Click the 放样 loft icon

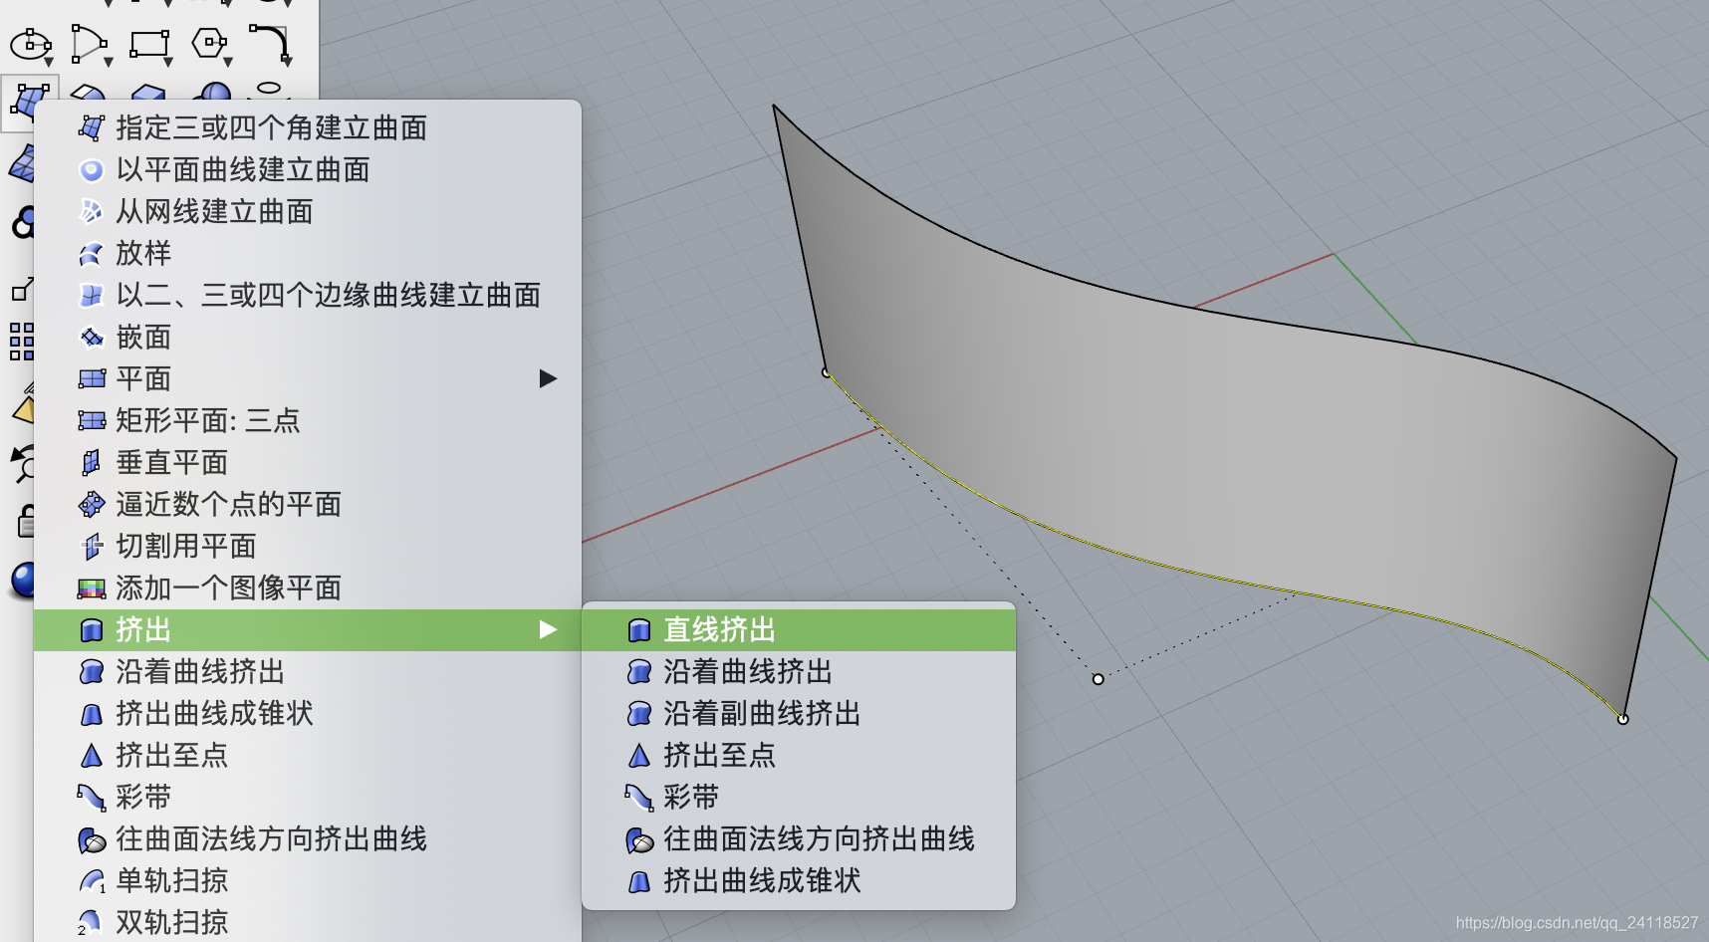click(92, 254)
